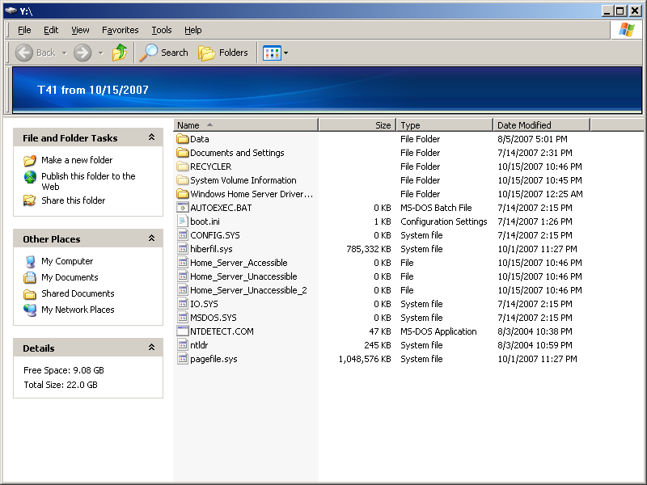Sort files by the Name column
This screenshot has width=647, height=485.
pos(246,125)
